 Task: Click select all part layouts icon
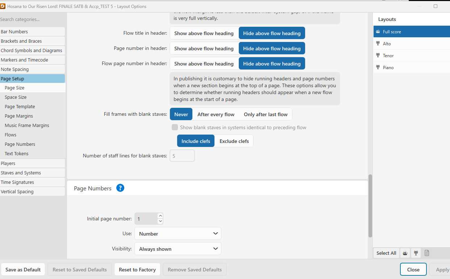click(x=416, y=253)
